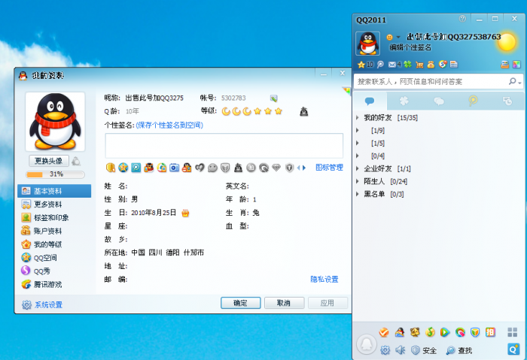This screenshot has width=527, height=360.
Task: Open QQ Zone star icon in QQ2011 toolbar
Action: (x=361, y=65)
